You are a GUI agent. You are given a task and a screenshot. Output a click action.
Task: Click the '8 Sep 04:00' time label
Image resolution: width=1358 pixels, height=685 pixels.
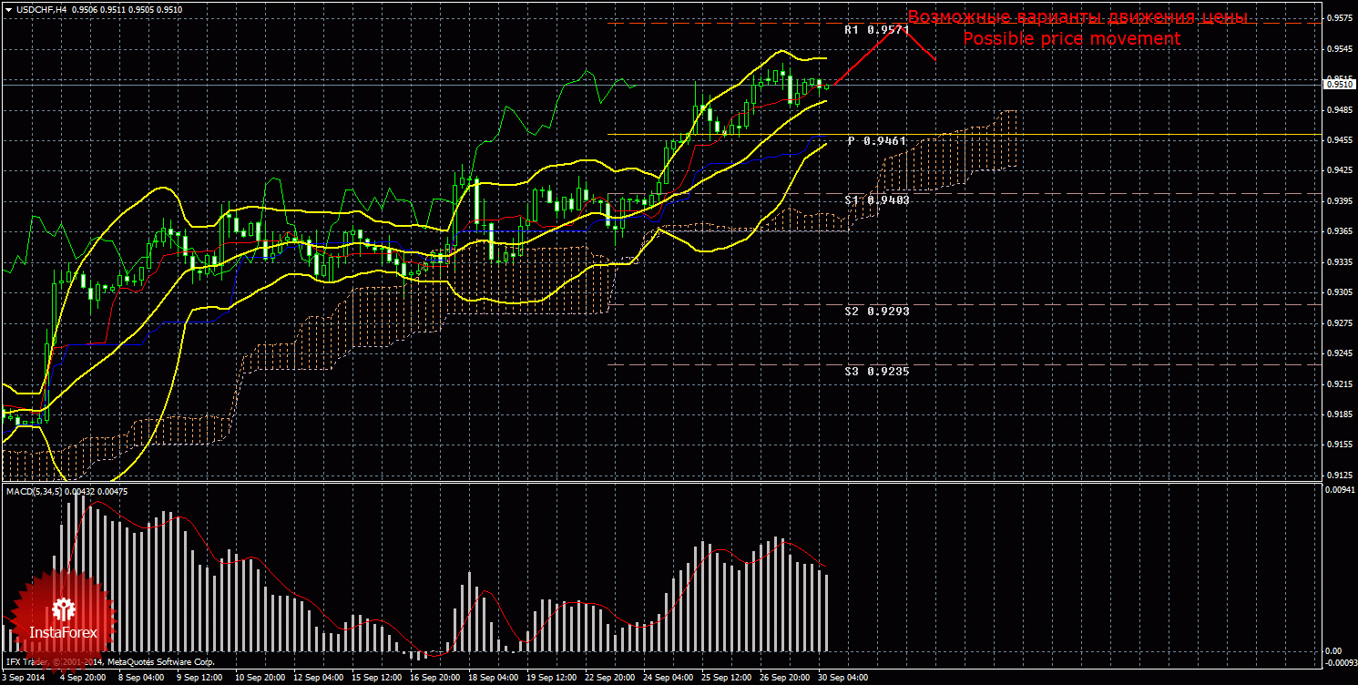click(141, 678)
